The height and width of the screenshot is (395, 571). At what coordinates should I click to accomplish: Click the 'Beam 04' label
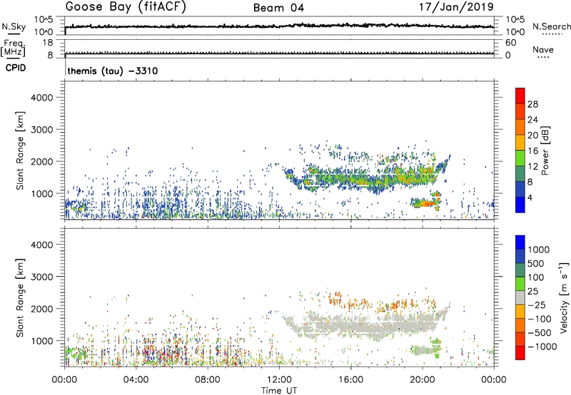(x=278, y=8)
